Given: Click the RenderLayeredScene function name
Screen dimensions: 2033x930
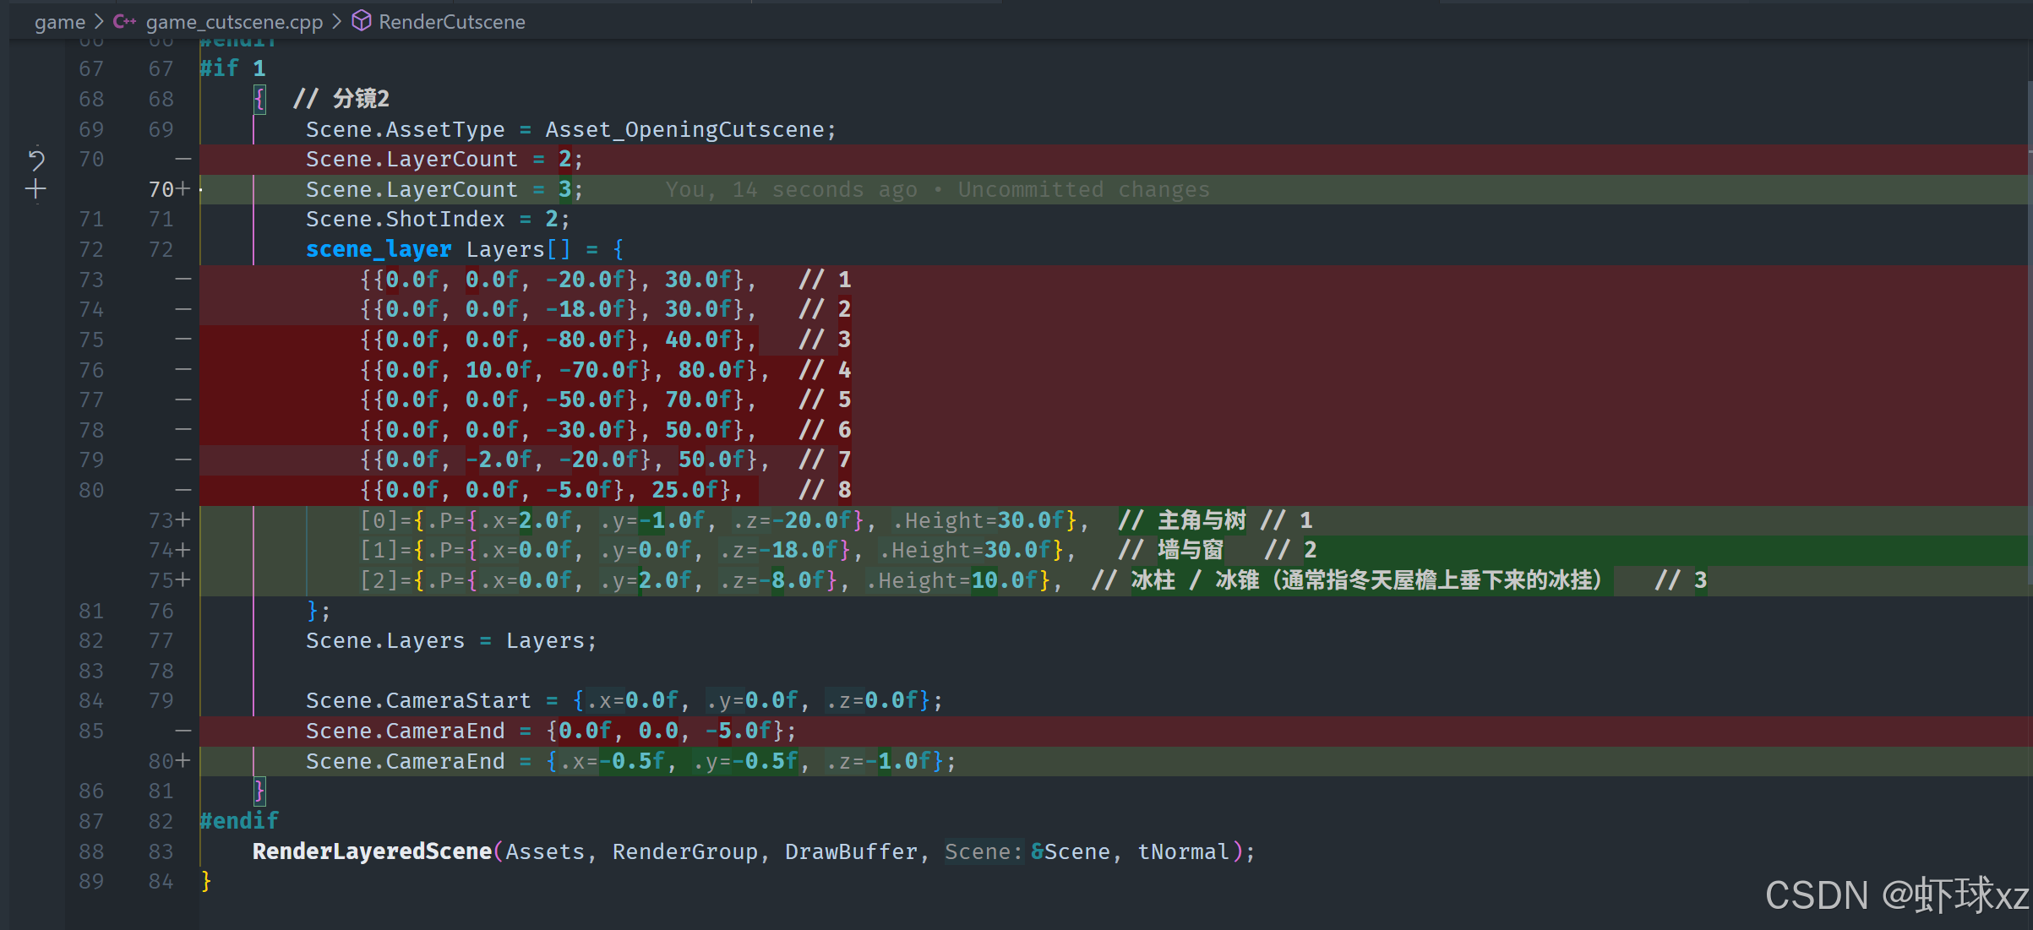Looking at the screenshot, I should [x=372, y=851].
